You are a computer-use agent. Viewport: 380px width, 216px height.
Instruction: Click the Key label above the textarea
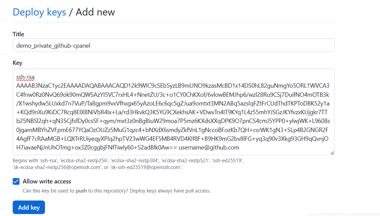[x=17, y=63]
